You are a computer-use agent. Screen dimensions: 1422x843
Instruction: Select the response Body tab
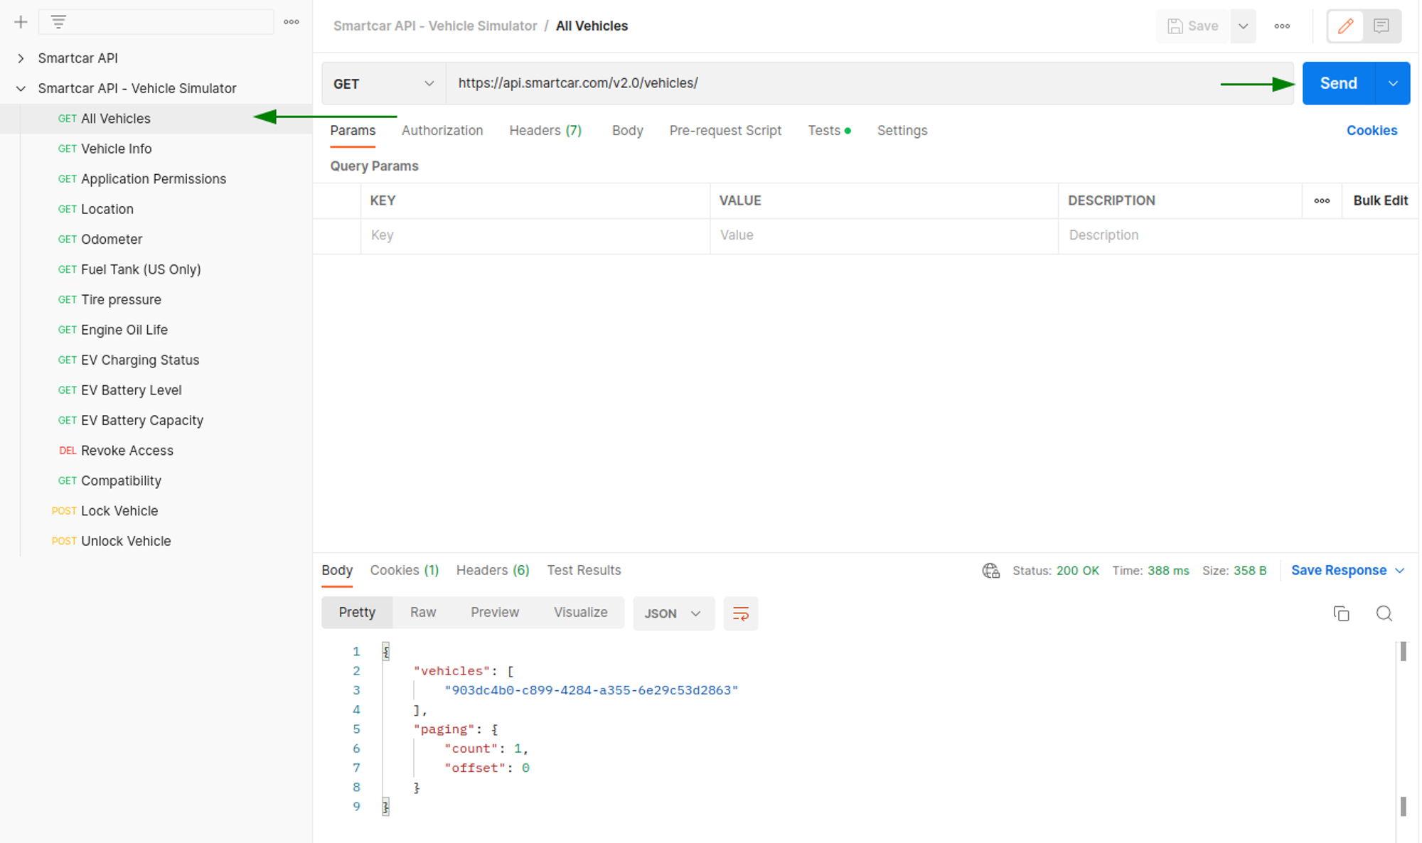(x=337, y=571)
